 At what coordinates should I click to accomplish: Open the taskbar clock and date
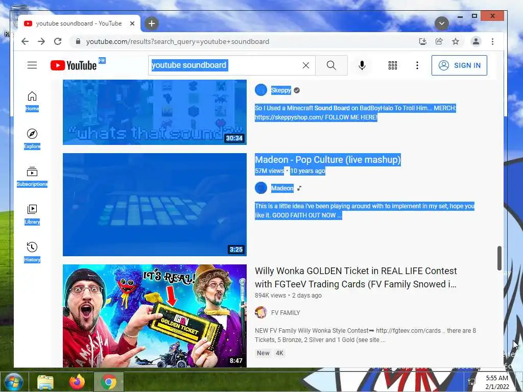(x=497, y=382)
